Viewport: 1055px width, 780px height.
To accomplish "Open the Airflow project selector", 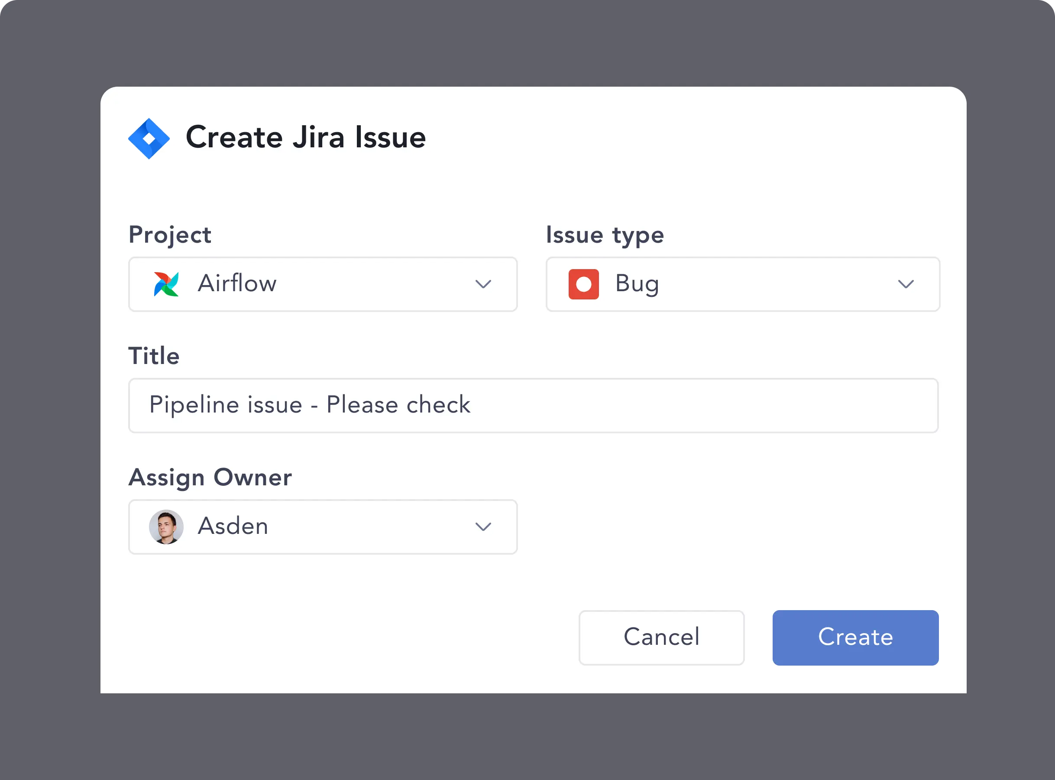I will coord(323,284).
